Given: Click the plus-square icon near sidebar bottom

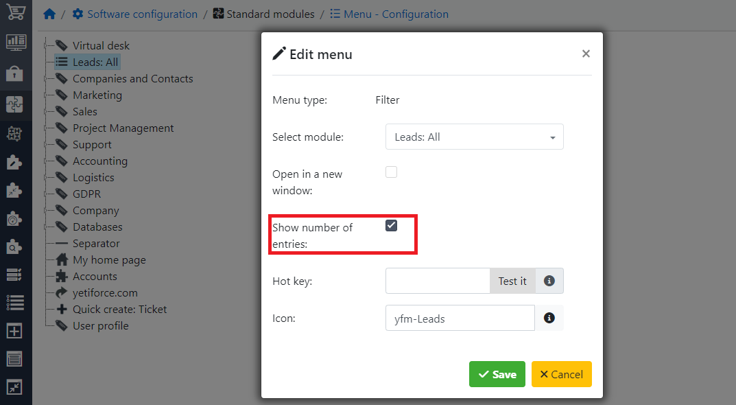Looking at the screenshot, I should pos(15,330).
